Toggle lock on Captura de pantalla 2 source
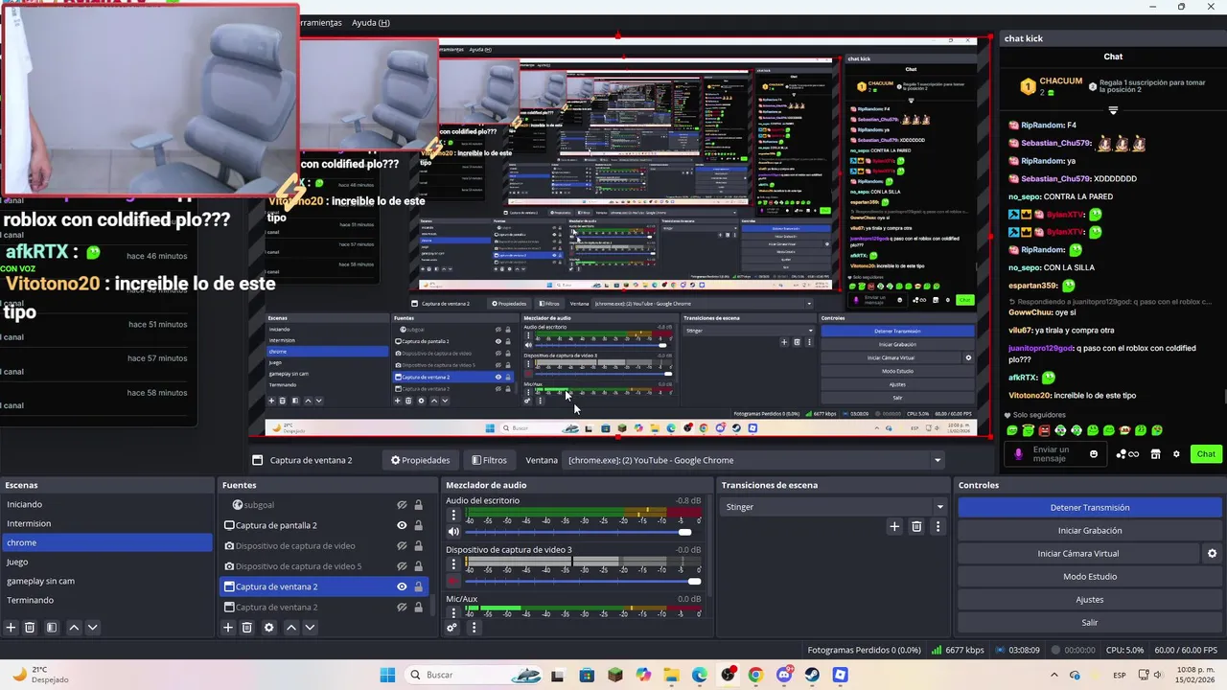 pos(418,525)
